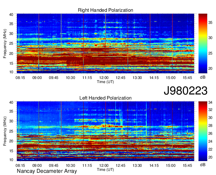Click the "Right Handed Polarization" plot title
This screenshot has height=175, width=216.
coord(105,10)
